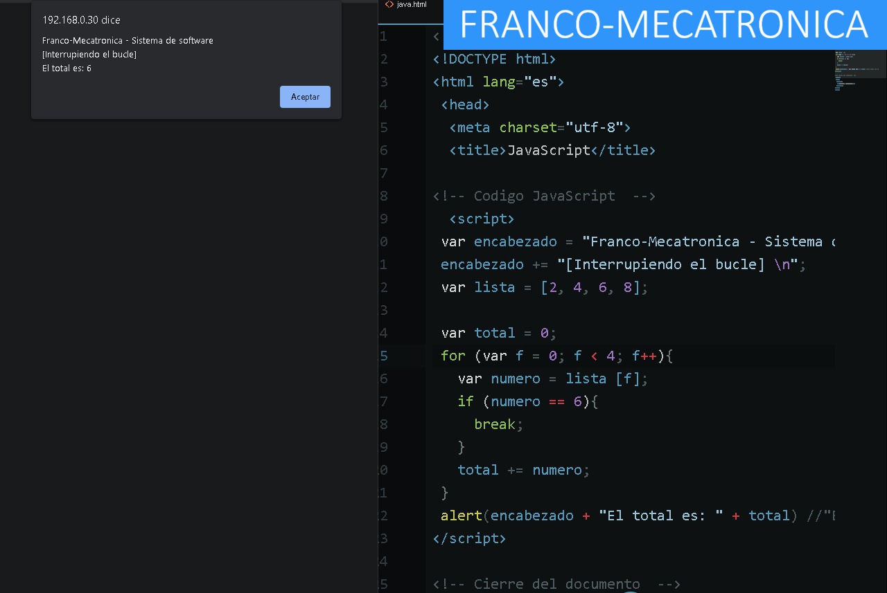The width and height of the screenshot is (887, 593).
Task: Click line number 3 in the gutter
Action: pos(384,82)
